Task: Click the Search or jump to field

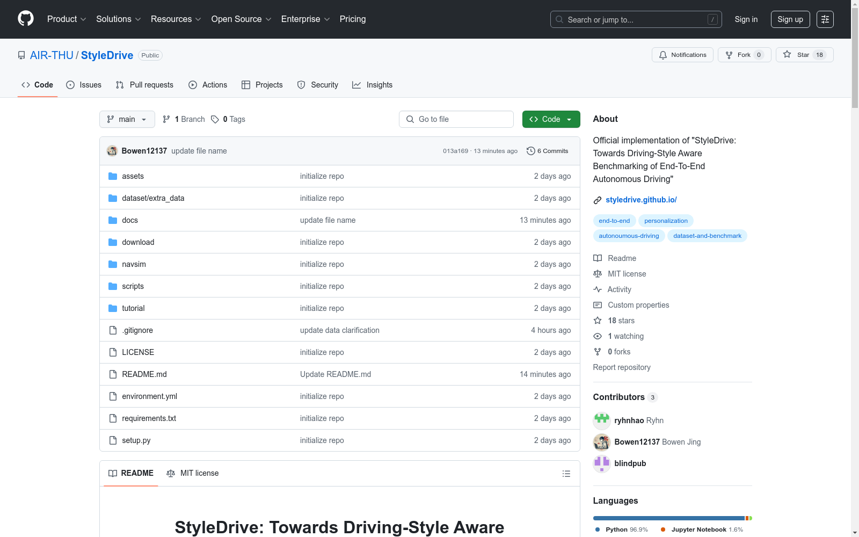Action: coord(636,19)
